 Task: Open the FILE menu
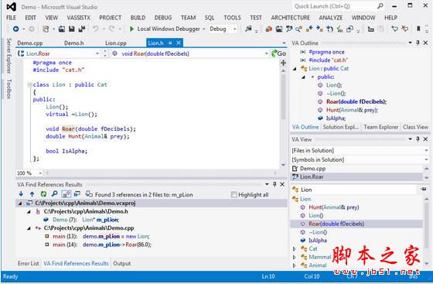tap(11, 18)
